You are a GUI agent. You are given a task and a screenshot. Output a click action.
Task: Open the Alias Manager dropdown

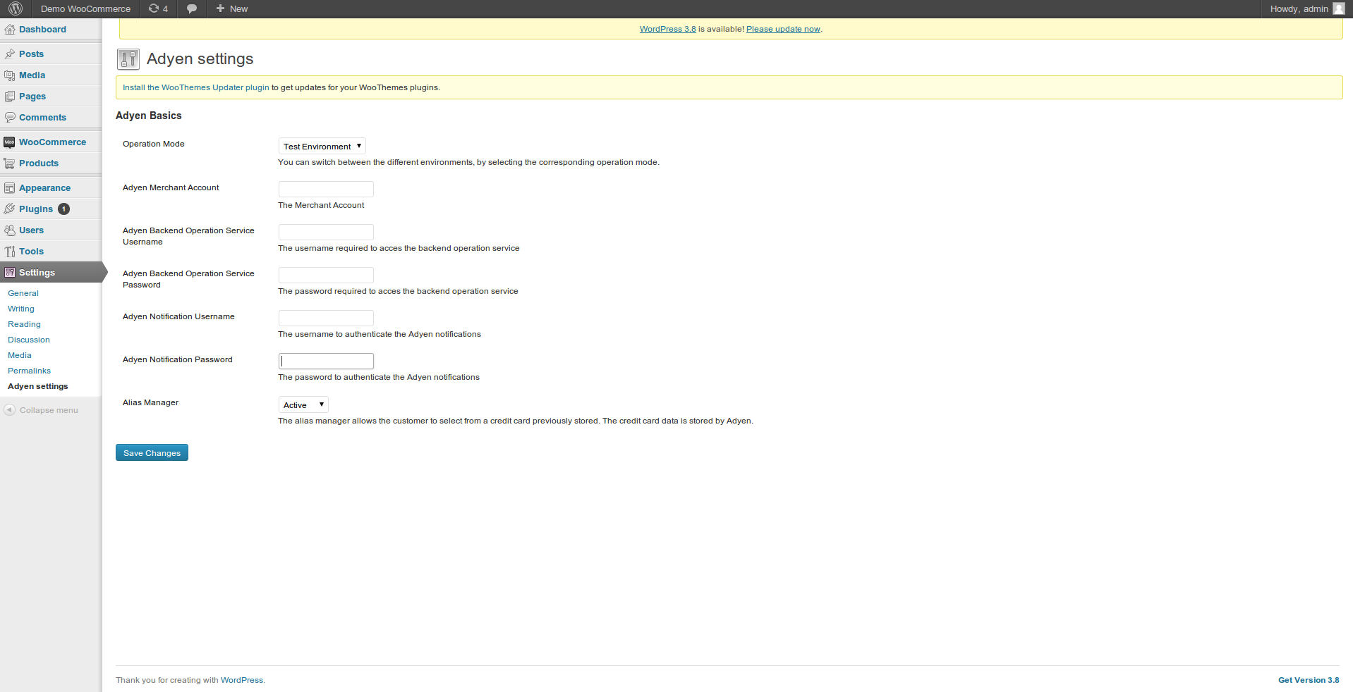click(303, 405)
